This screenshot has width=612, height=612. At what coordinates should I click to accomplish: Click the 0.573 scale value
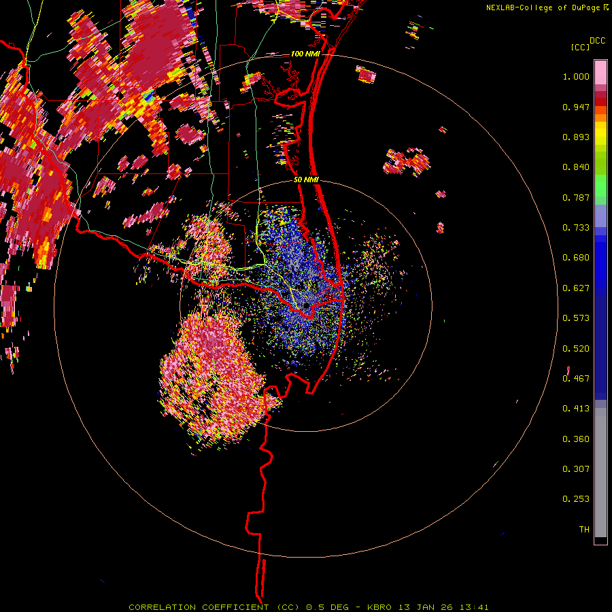[x=576, y=318]
